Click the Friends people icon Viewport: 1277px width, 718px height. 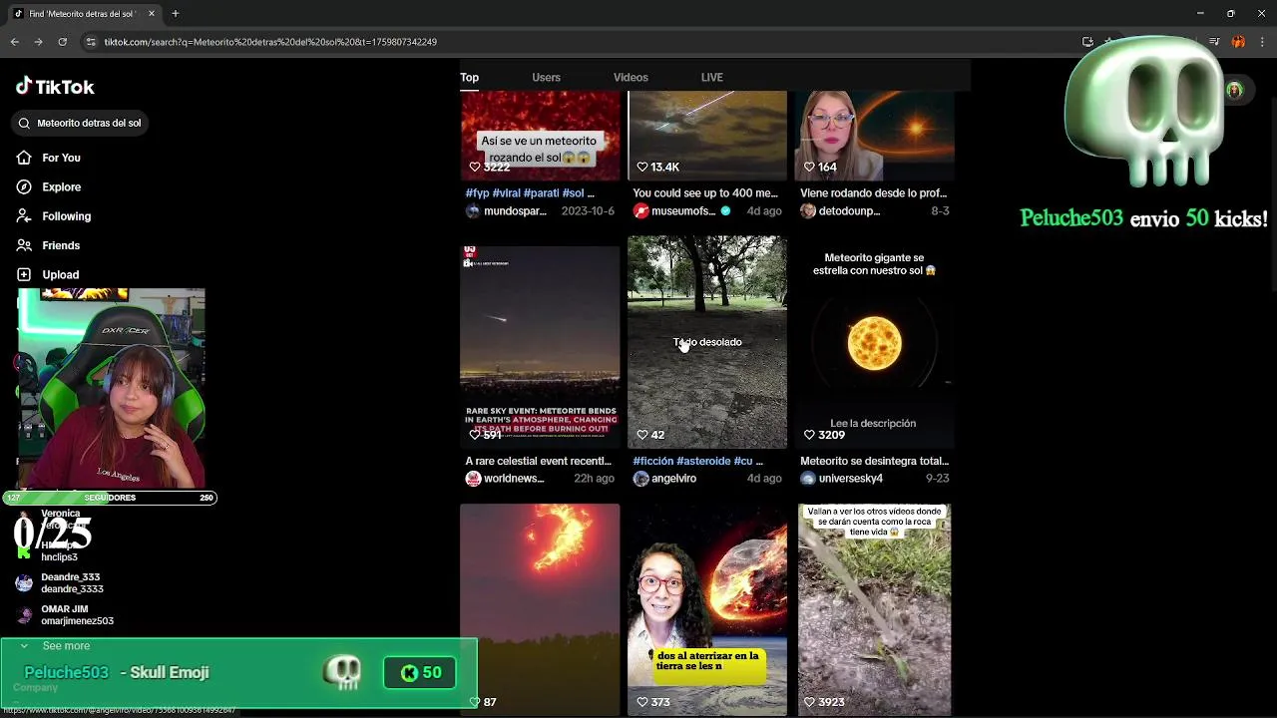pyautogui.click(x=24, y=245)
